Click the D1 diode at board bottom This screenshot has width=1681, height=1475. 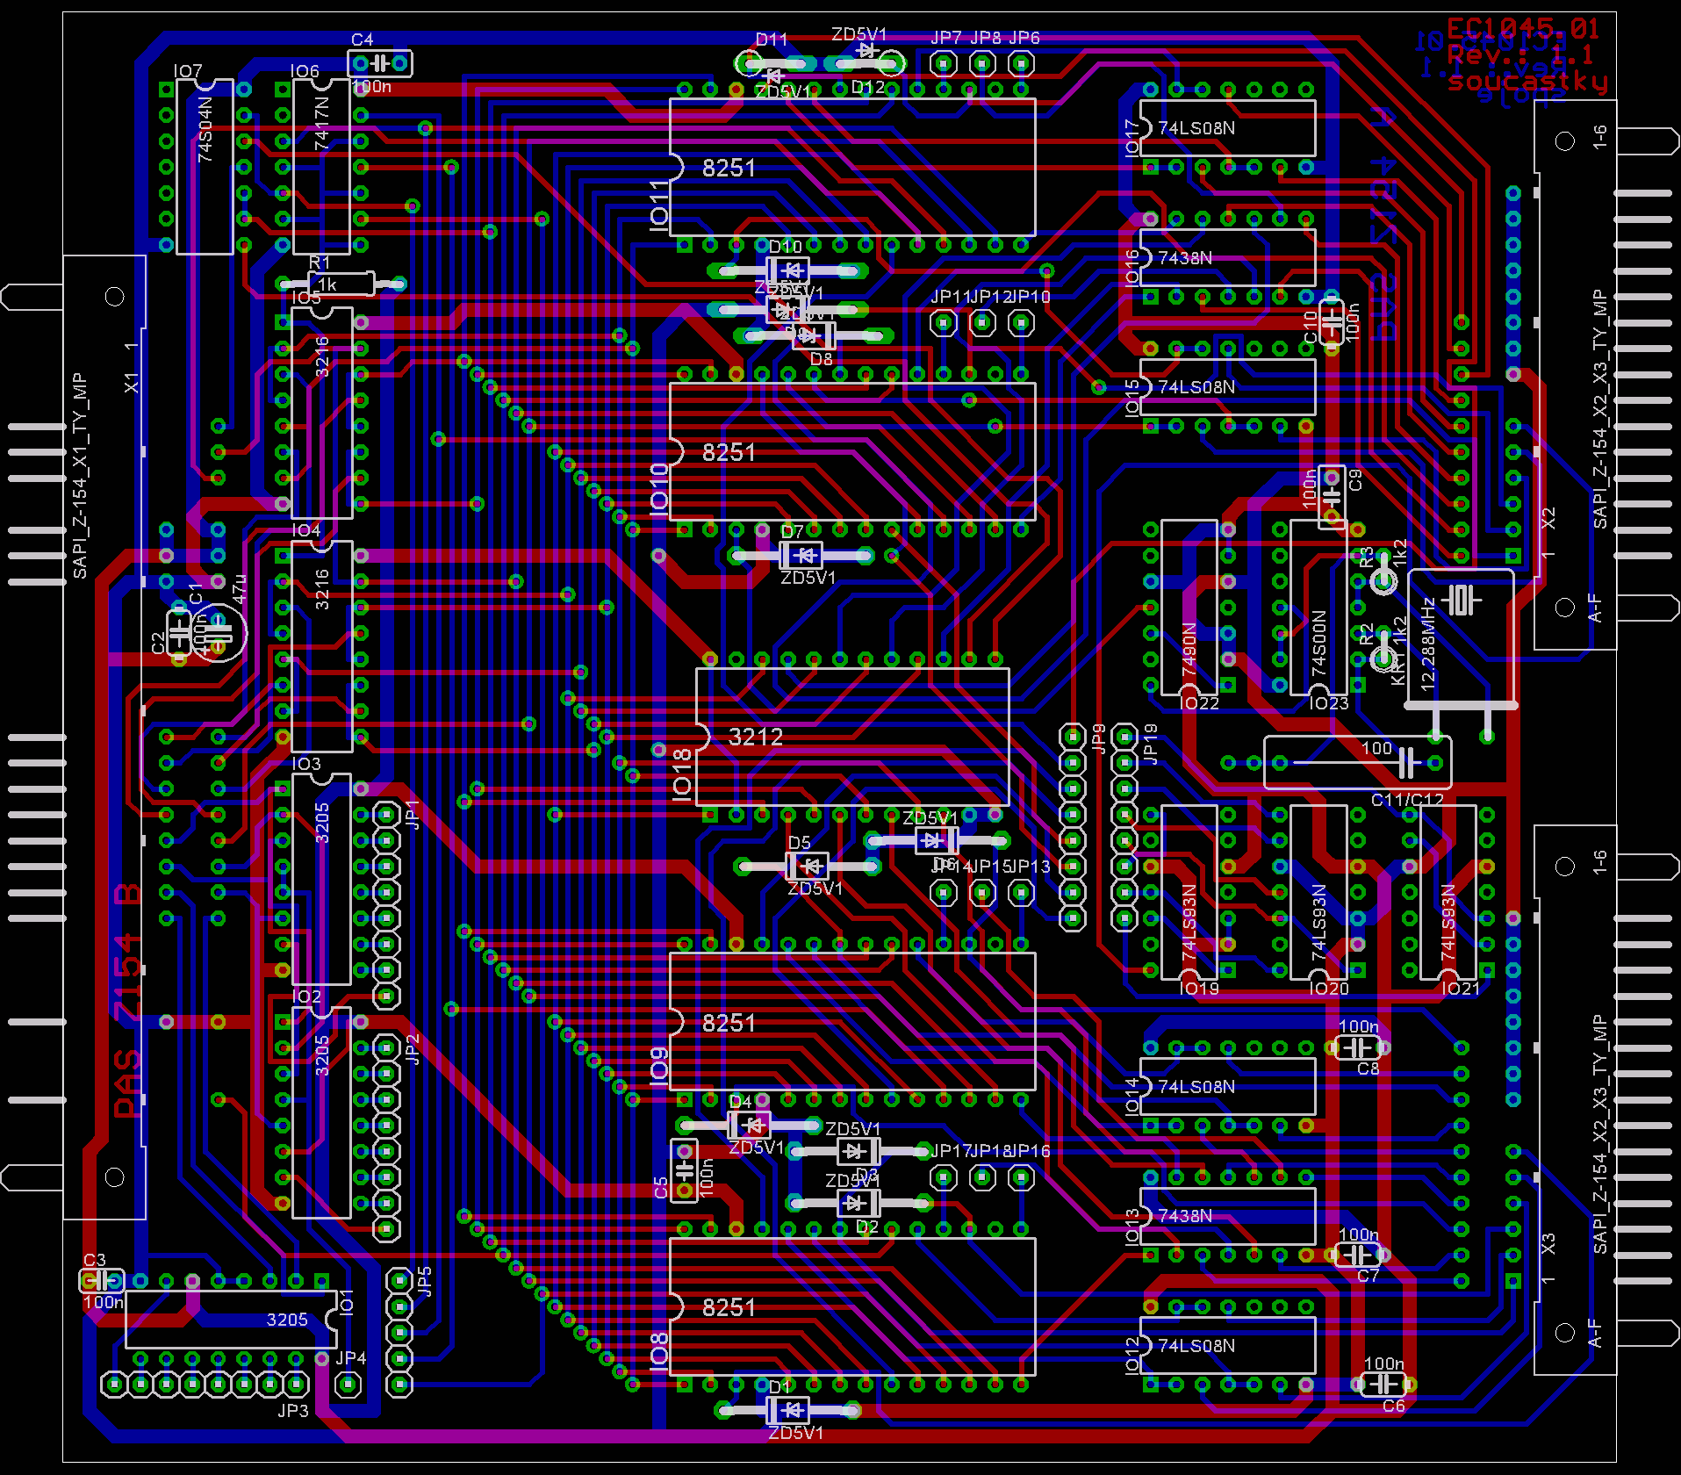click(787, 1410)
